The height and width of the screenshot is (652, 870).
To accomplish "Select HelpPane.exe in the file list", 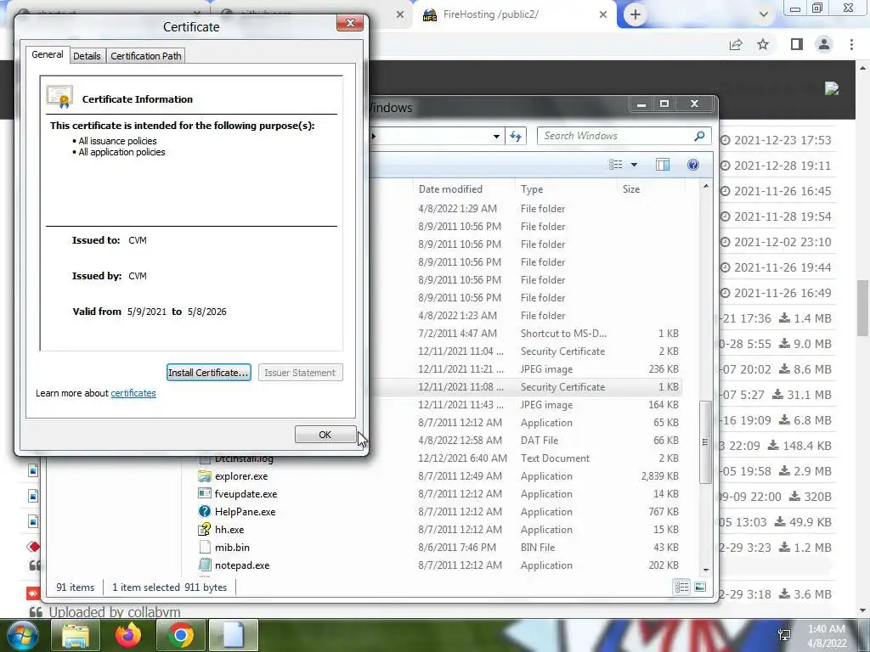I will click(x=438, y=512).
